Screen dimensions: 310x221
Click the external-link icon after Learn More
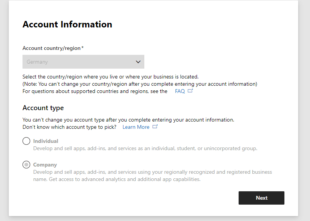tap(155, 127)
